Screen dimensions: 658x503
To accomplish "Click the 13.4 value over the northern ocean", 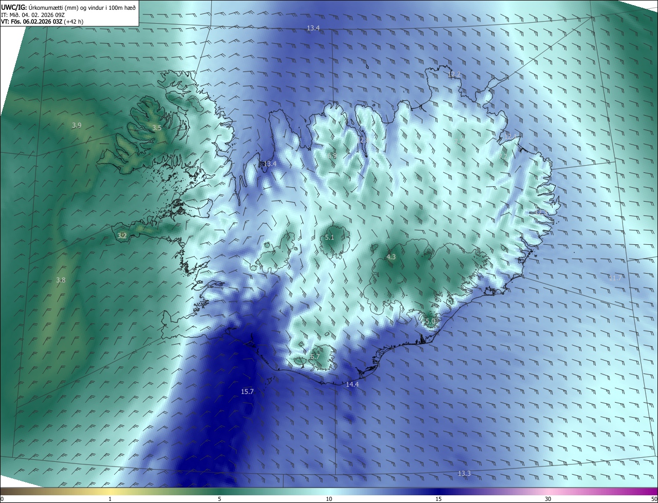I will point(313,28).
